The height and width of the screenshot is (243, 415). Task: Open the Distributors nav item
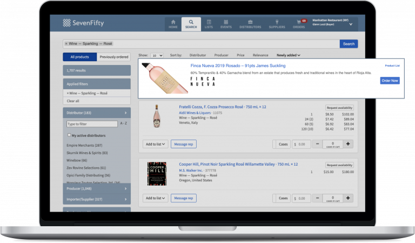[250, 24]
